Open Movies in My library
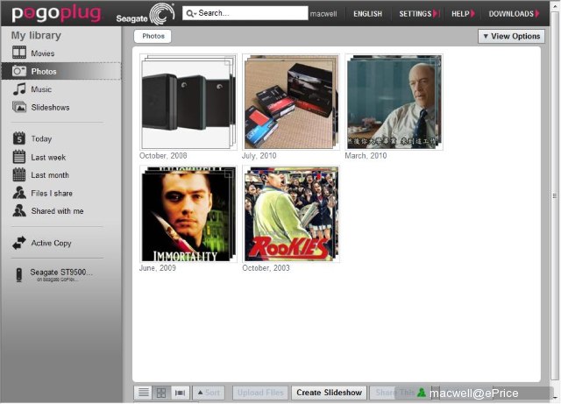561x404 pixels. 43,53
